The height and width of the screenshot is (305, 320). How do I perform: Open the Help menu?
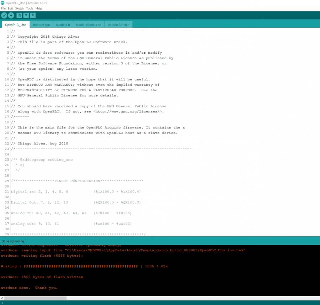click(38, 8)
